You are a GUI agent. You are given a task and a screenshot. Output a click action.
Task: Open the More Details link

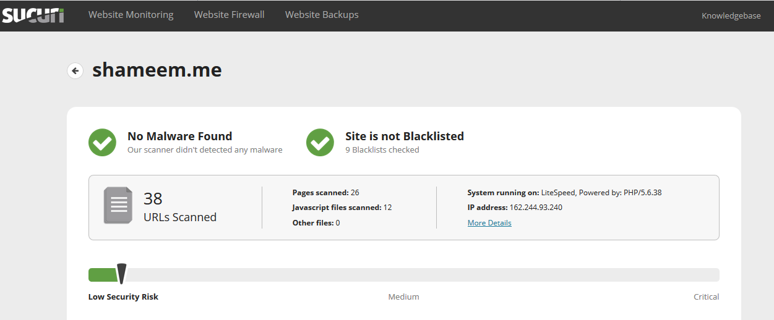click(489, 223)
